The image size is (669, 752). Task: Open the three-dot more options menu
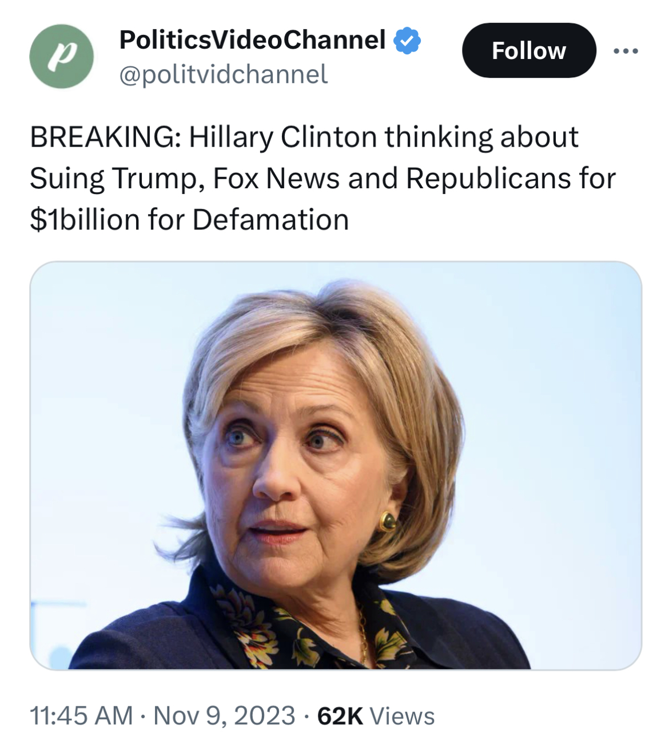tap(626, 52)
